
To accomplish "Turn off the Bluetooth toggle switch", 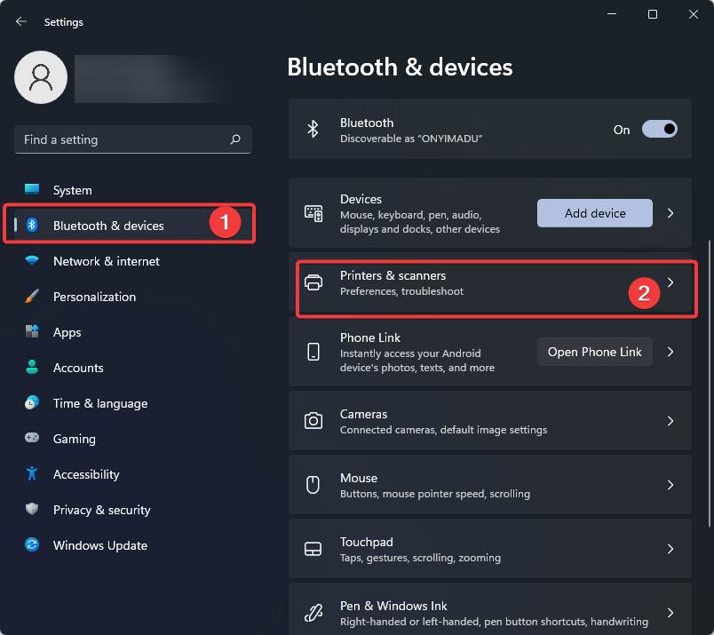I will (x=659, y=130).
